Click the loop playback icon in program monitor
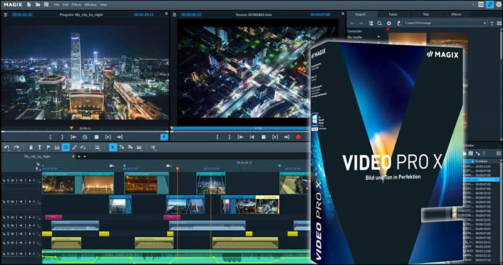This screenshot has width=503, height=265. [85, 137]
